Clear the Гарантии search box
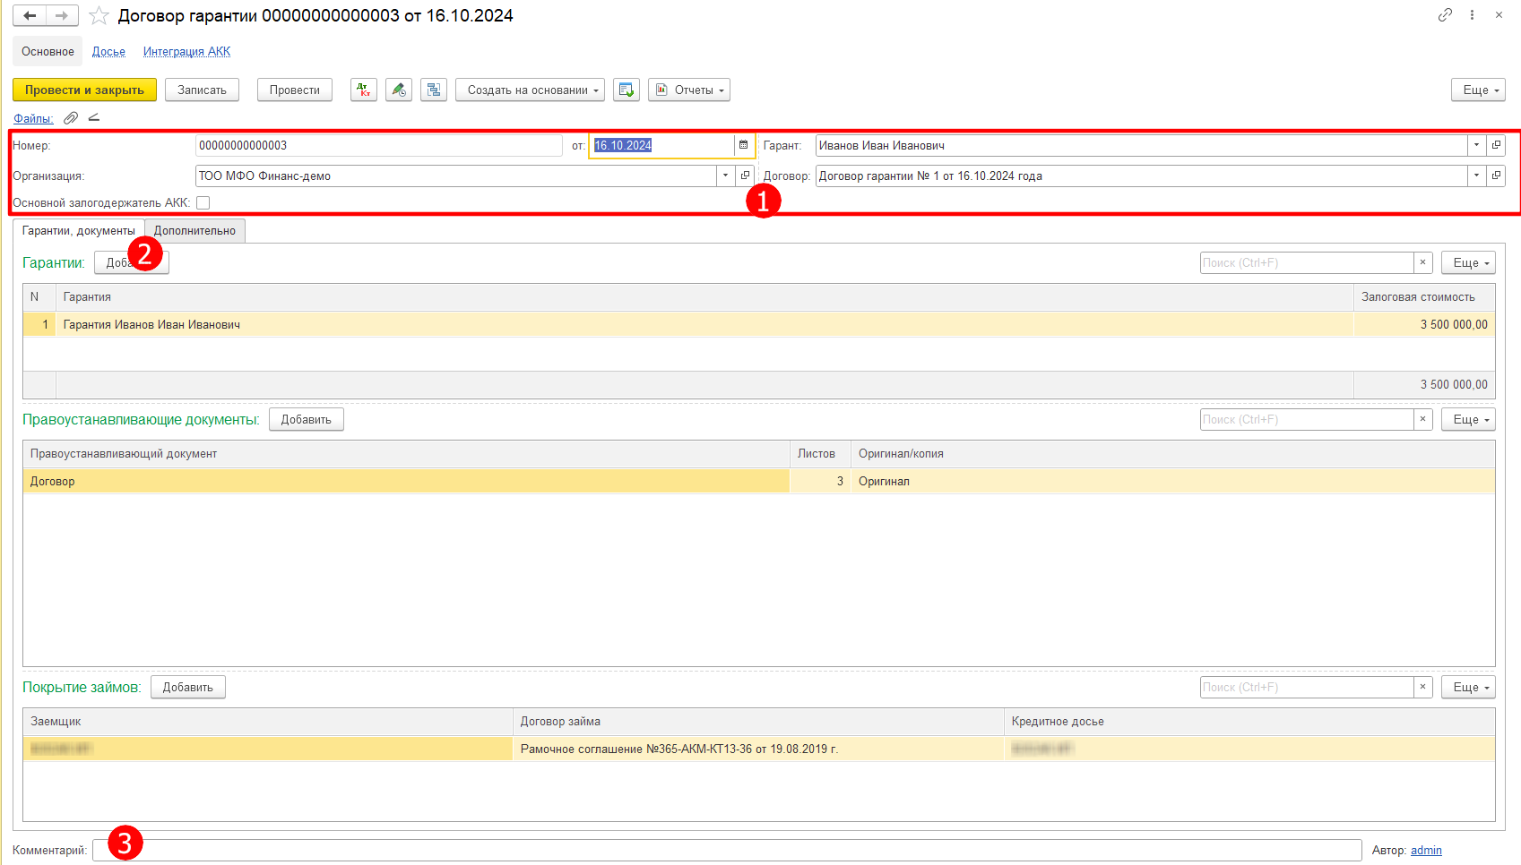 tap(1422, 262)
